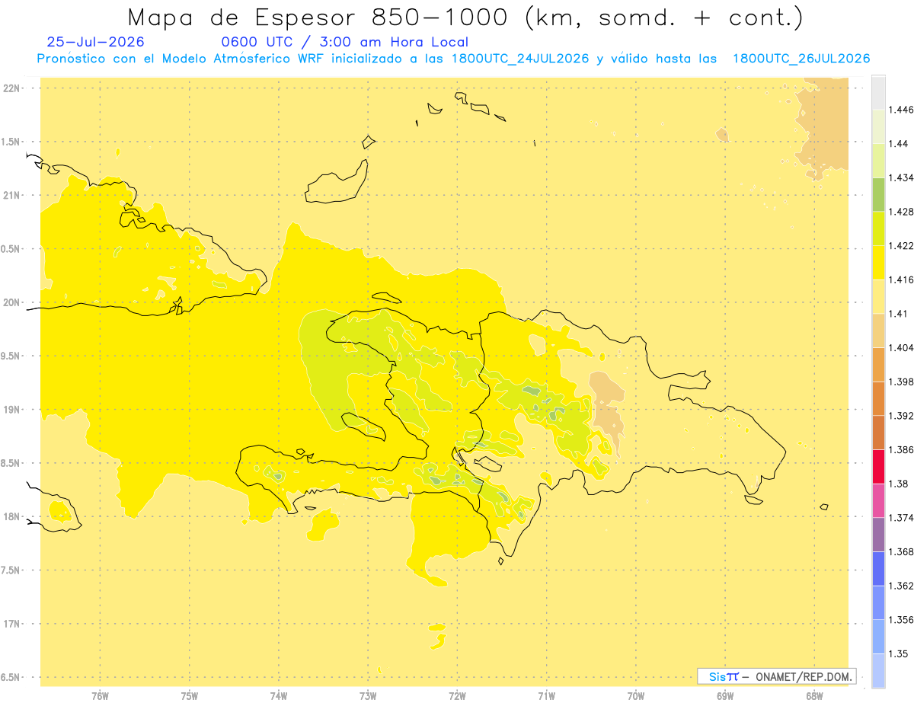914x706 pixels.
Task: Click the 69W longitude axis label
Action: (x=725, y=695)
